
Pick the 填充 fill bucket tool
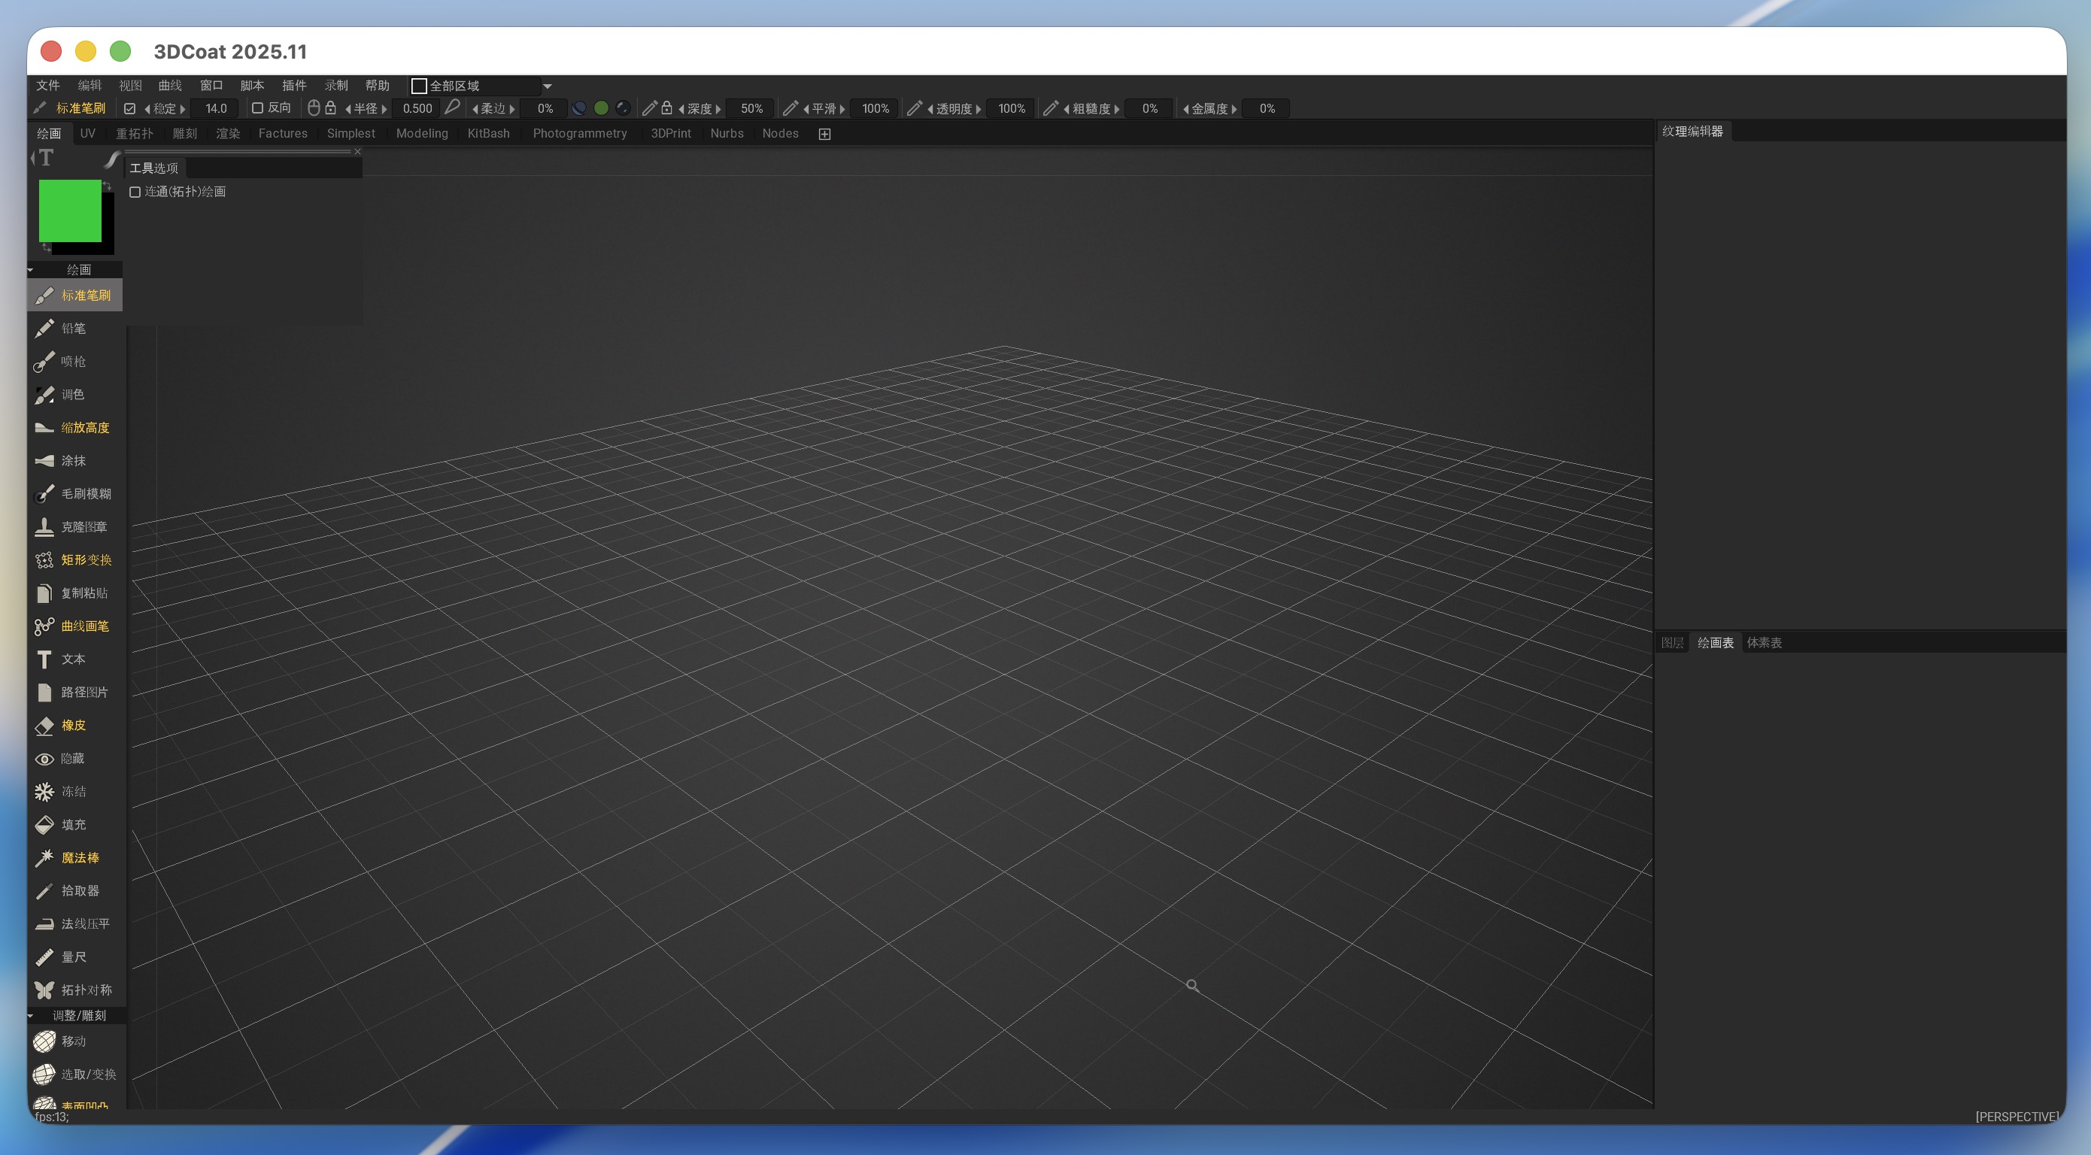tap(72, 825)
